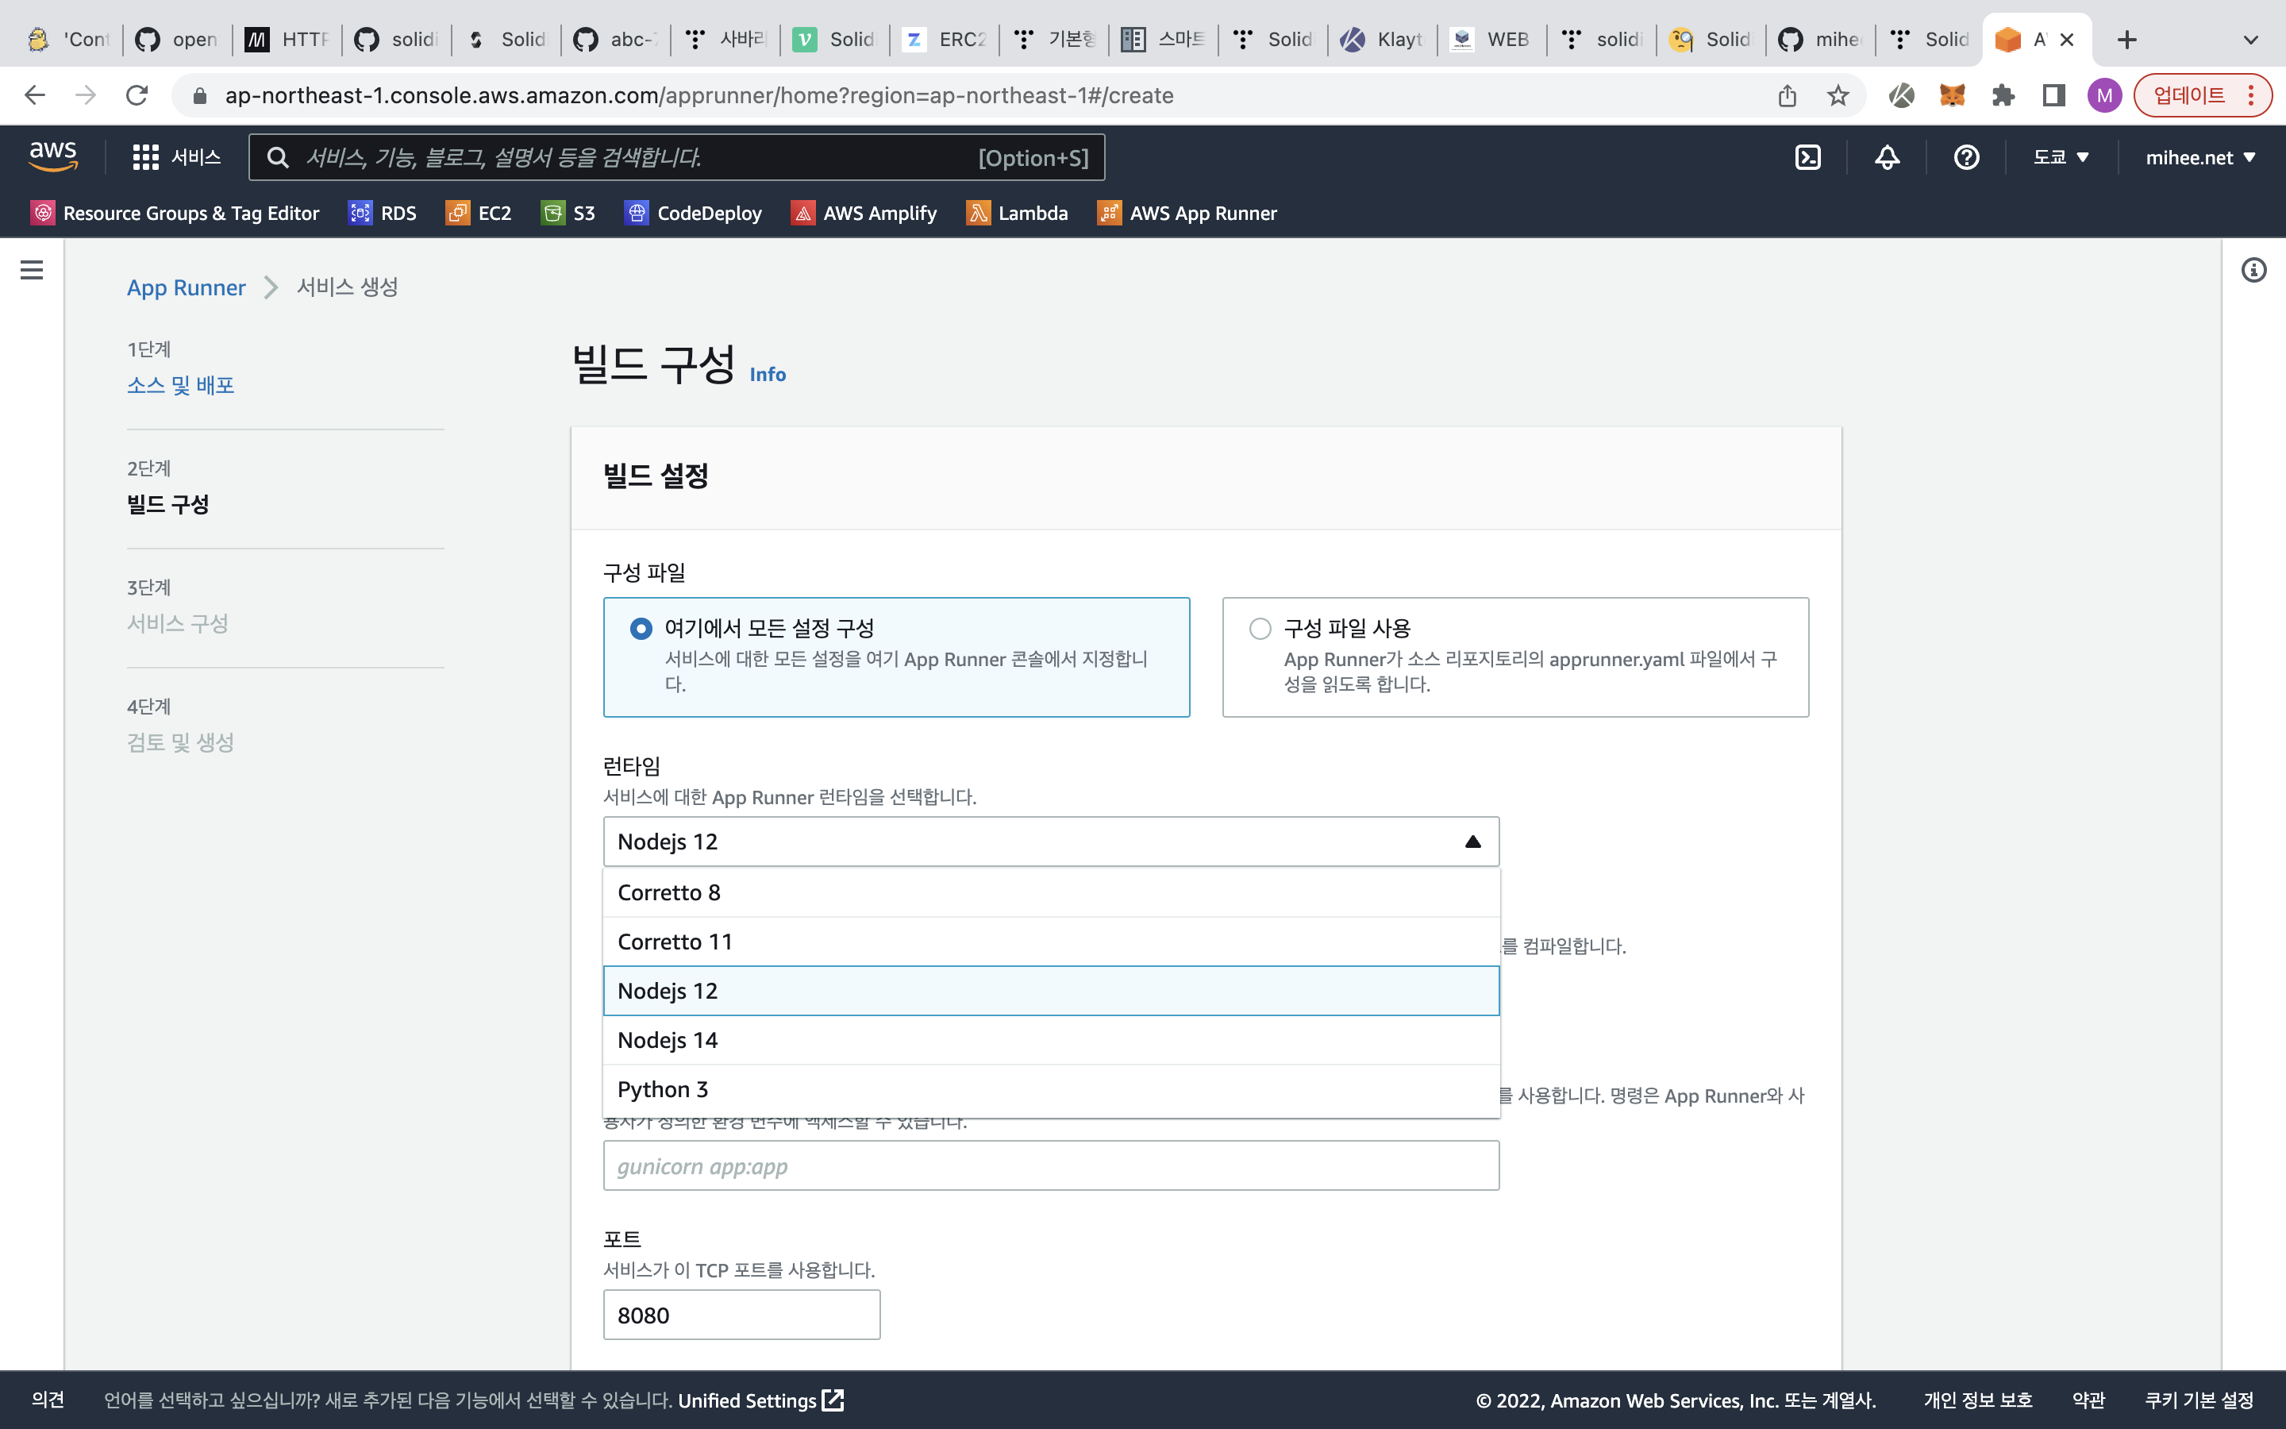The width and height of the screenshot is (2286, 1429).
Task: Select '여기에서 모든 설정 구성' radio option
Action: [641, 629]
